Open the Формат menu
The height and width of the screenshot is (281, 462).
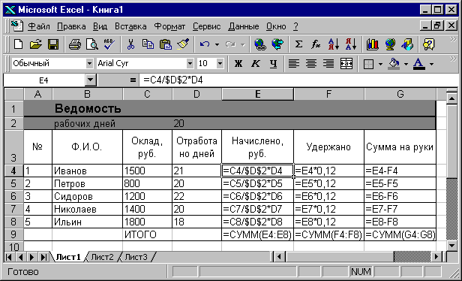click(169, 26)
